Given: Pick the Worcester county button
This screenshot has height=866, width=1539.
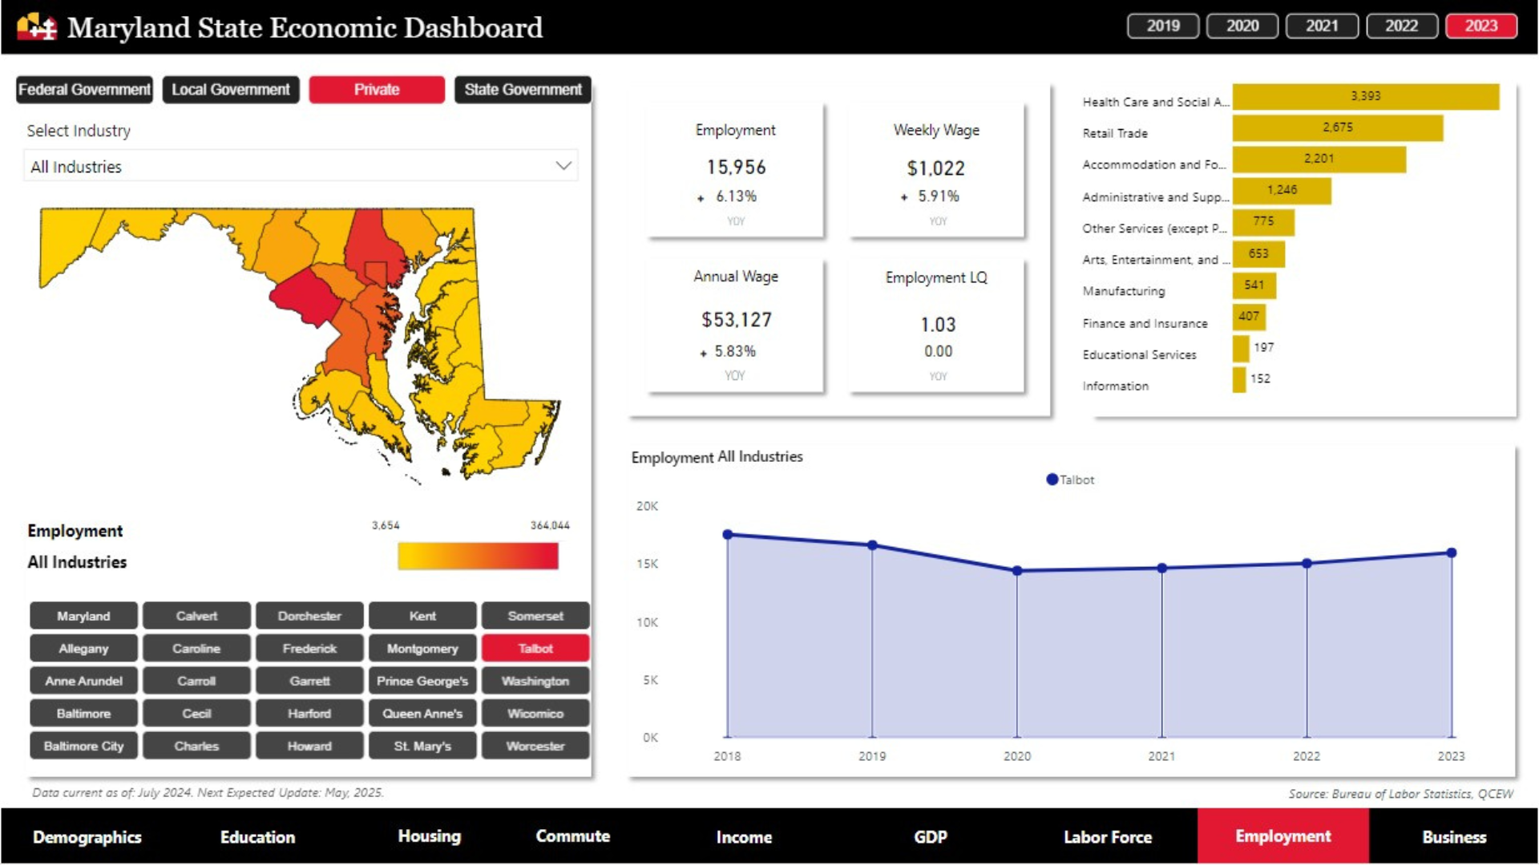Looking at the screenshot, I should [x=535, y=746].
